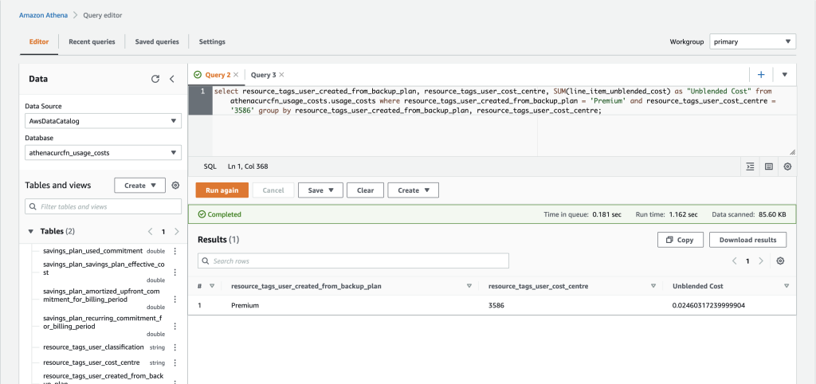This screenshot has width=816, height=384.
Task: Open options menu for savings_plan_recurring_commitment column
Action: coord(175,327)
